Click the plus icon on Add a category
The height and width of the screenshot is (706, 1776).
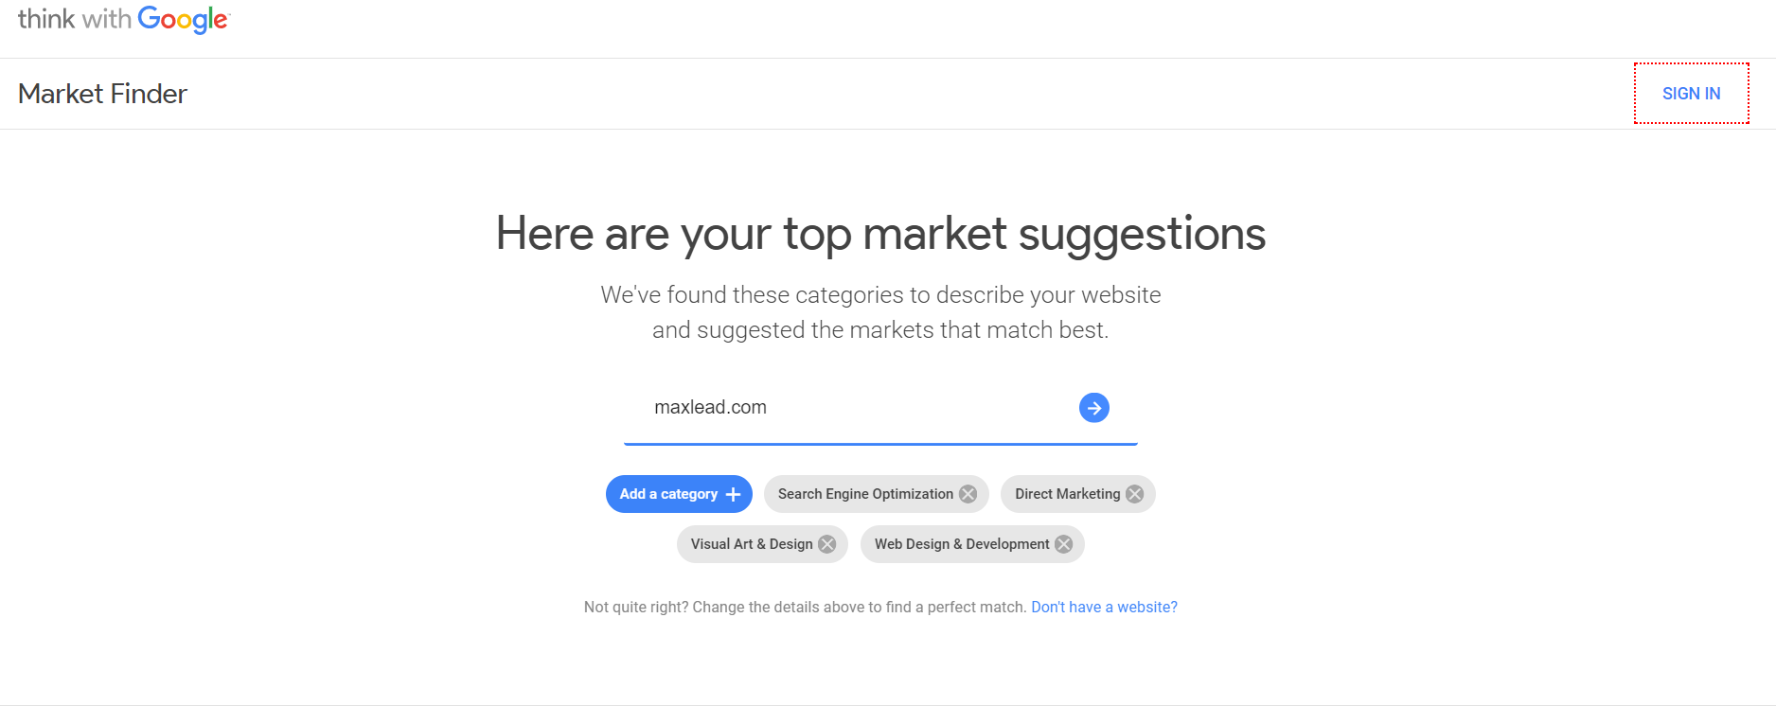(x=733, y=494)
